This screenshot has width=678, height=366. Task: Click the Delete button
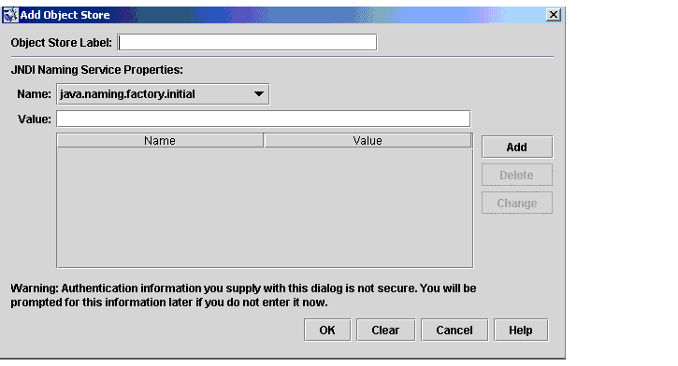pos(517,175)
